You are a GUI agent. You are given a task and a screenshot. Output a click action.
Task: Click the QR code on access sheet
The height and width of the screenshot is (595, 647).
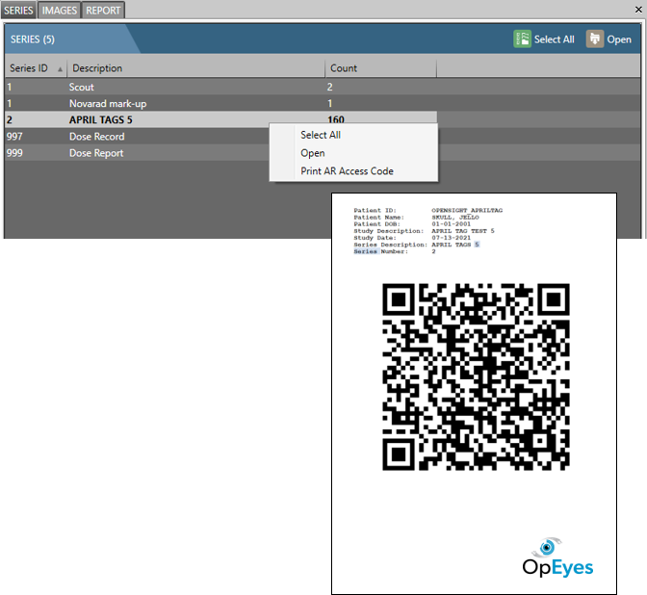pos(476,376)
